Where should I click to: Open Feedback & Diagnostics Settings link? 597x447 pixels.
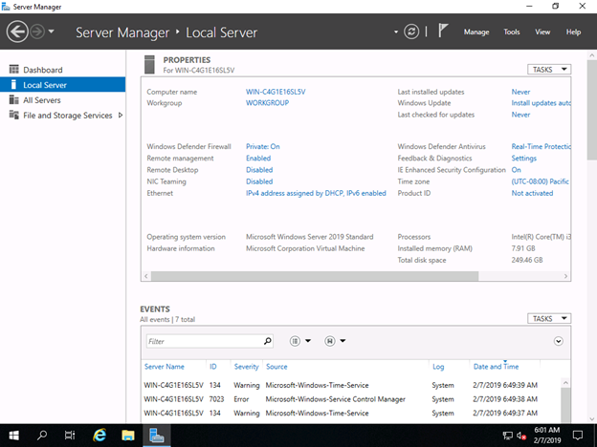524,159
